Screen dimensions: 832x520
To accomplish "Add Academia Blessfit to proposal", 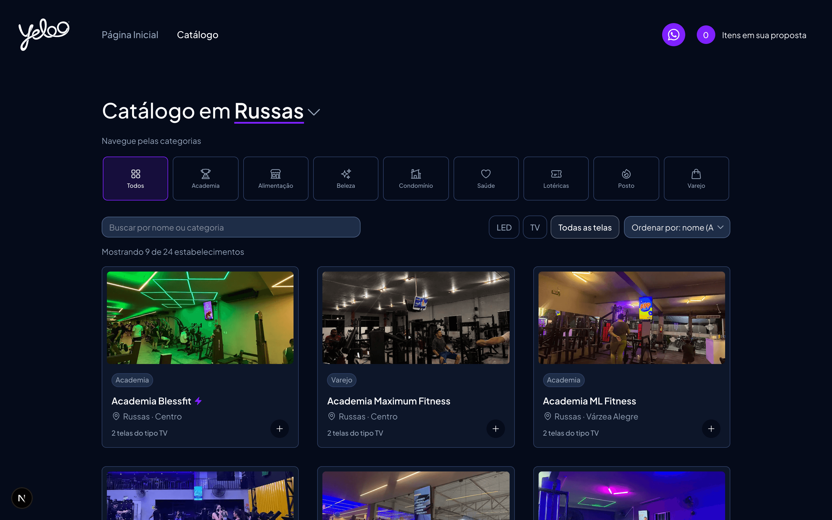I will tap(280, 428).
